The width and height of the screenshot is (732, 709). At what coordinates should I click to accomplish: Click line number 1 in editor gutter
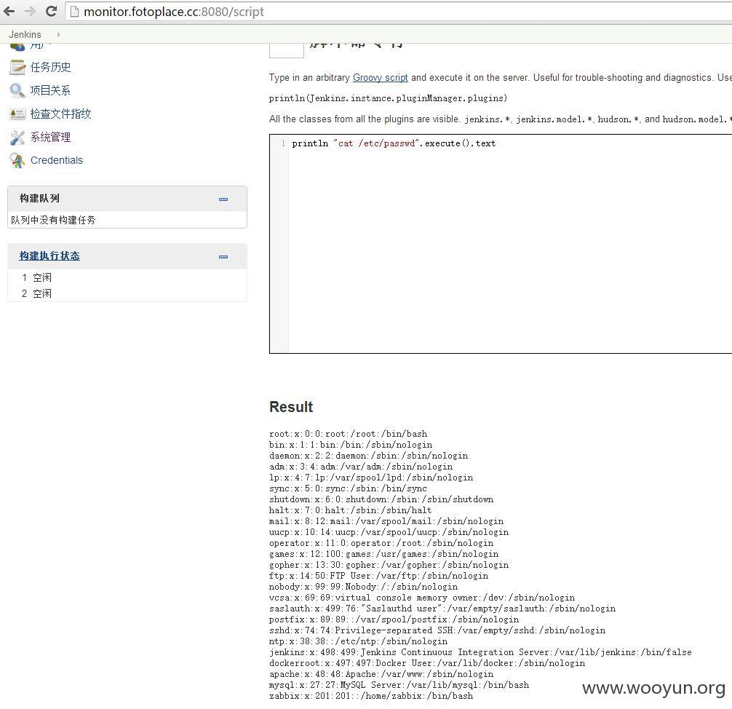(283, 143)
